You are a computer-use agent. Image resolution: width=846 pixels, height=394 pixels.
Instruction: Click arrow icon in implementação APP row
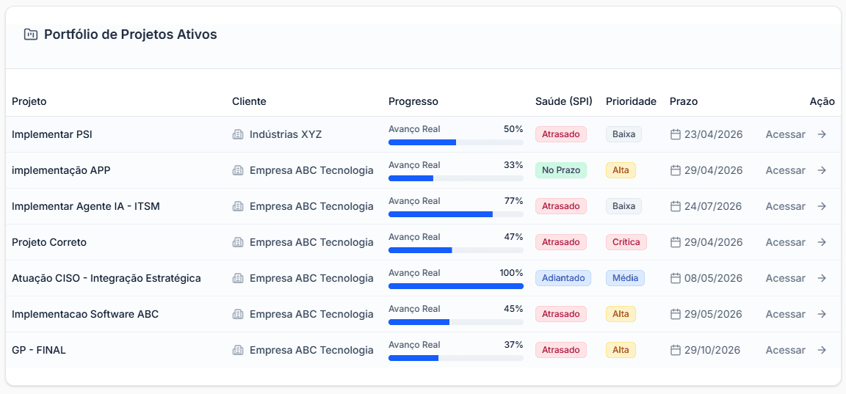pos(822,170)
